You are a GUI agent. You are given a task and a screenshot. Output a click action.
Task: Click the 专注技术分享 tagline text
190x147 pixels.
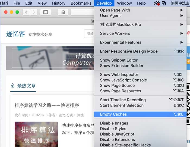point(40,35)
